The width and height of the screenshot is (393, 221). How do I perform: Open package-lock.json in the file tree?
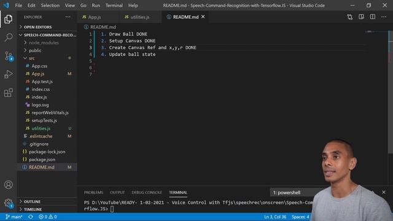point(47,152)
